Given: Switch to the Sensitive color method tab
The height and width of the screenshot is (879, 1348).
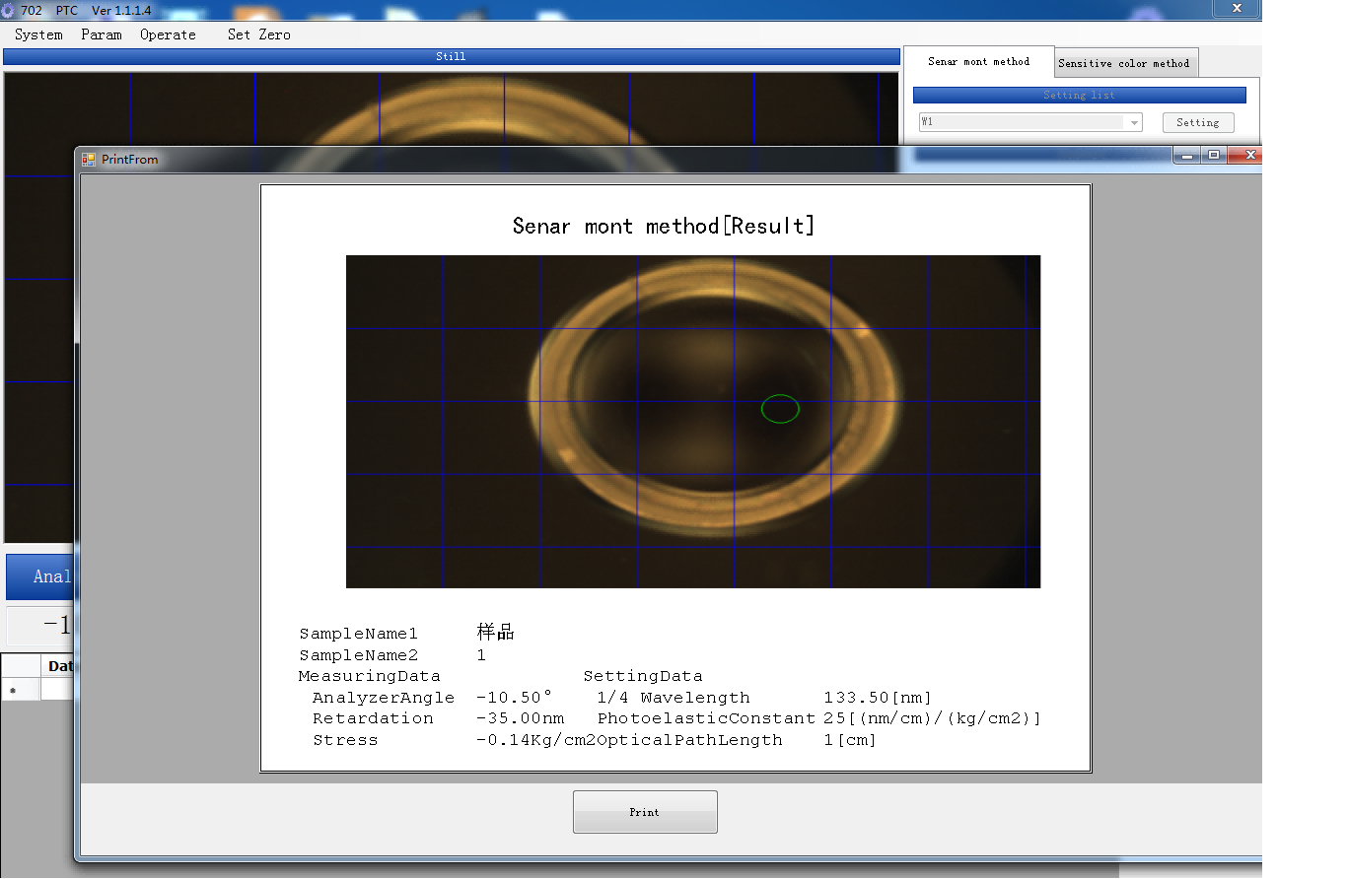Looking at the screenshot, I should (x=1124, y=63).
